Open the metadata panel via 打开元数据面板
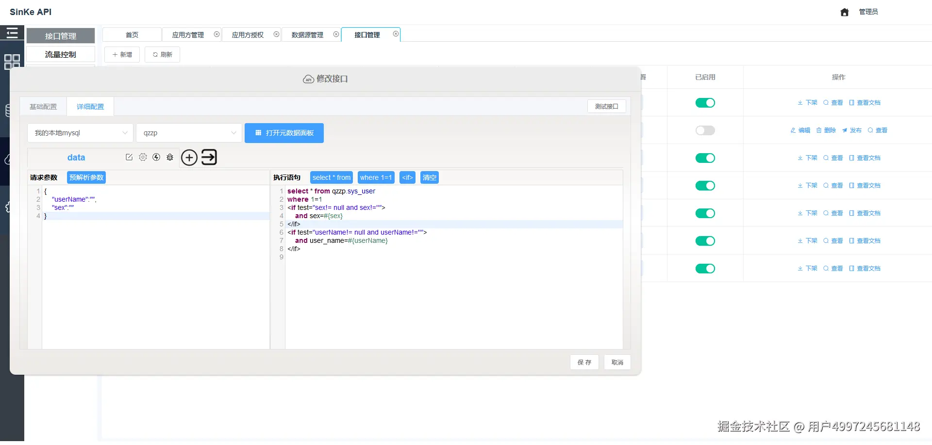Screen dimensions: 932x445 pyautogui.click(x=284, y=133)
